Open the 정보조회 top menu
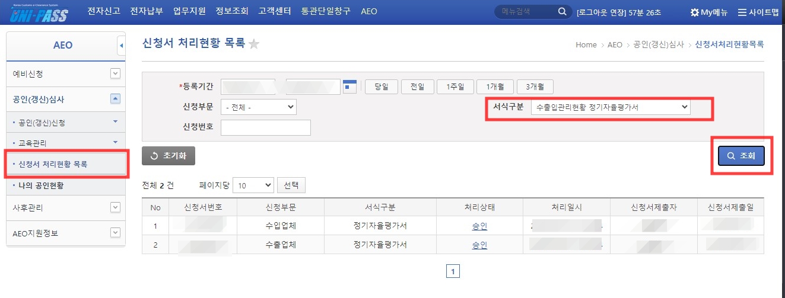785x298 pixels. point(233,11)
